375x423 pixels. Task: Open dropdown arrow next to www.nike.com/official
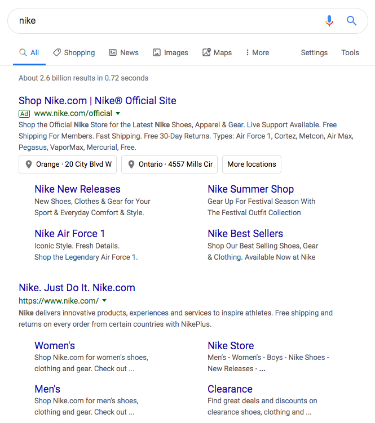(118, 114)
